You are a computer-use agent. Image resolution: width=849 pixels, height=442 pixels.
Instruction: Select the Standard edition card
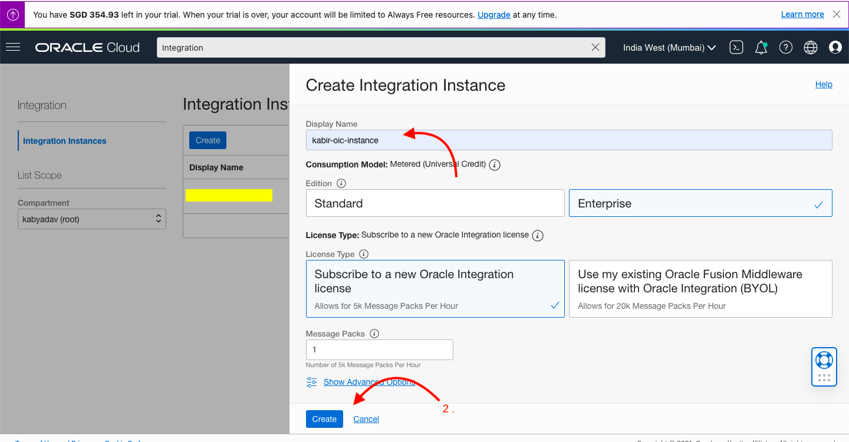435,203
